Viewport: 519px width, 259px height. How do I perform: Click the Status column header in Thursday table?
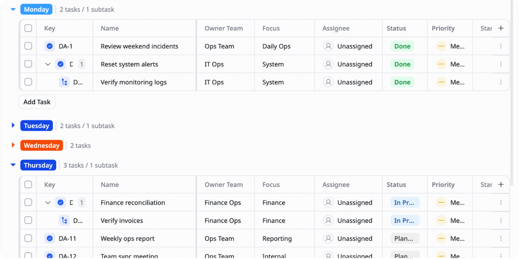click(x=396, y=185)
